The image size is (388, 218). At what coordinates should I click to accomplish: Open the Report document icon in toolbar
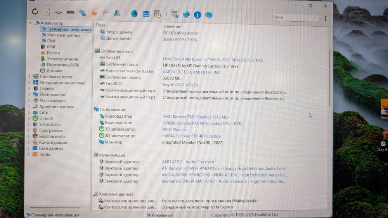[x=47, y=12]
